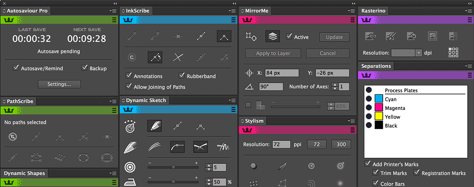Choose the InkScribe curved-path tool icon
474x187 pixels.
tap(155, 36)
